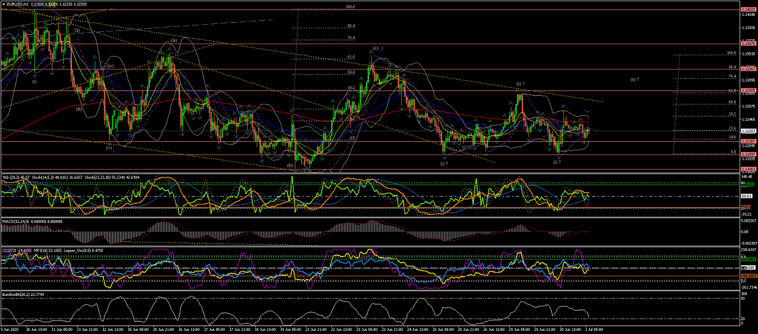Select the CCI(72) indicator label

(x=11, y=249)
